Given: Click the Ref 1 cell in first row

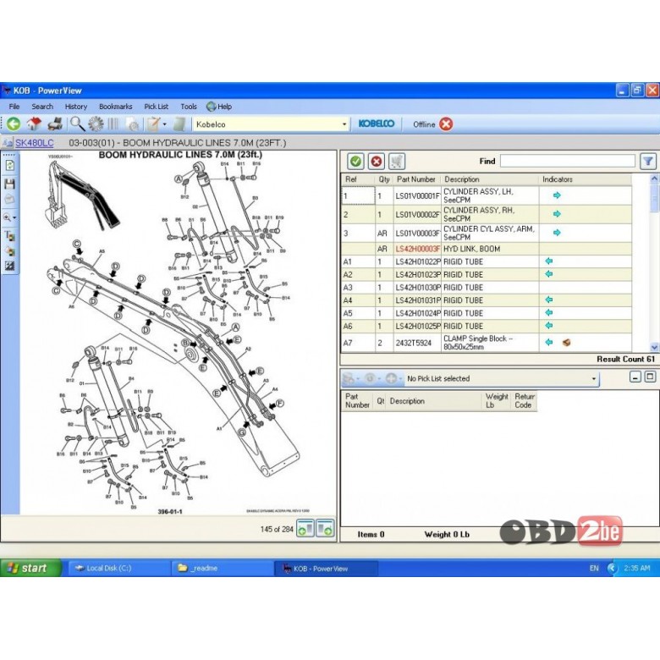Looking at the screenshot, I should point(358,195).
